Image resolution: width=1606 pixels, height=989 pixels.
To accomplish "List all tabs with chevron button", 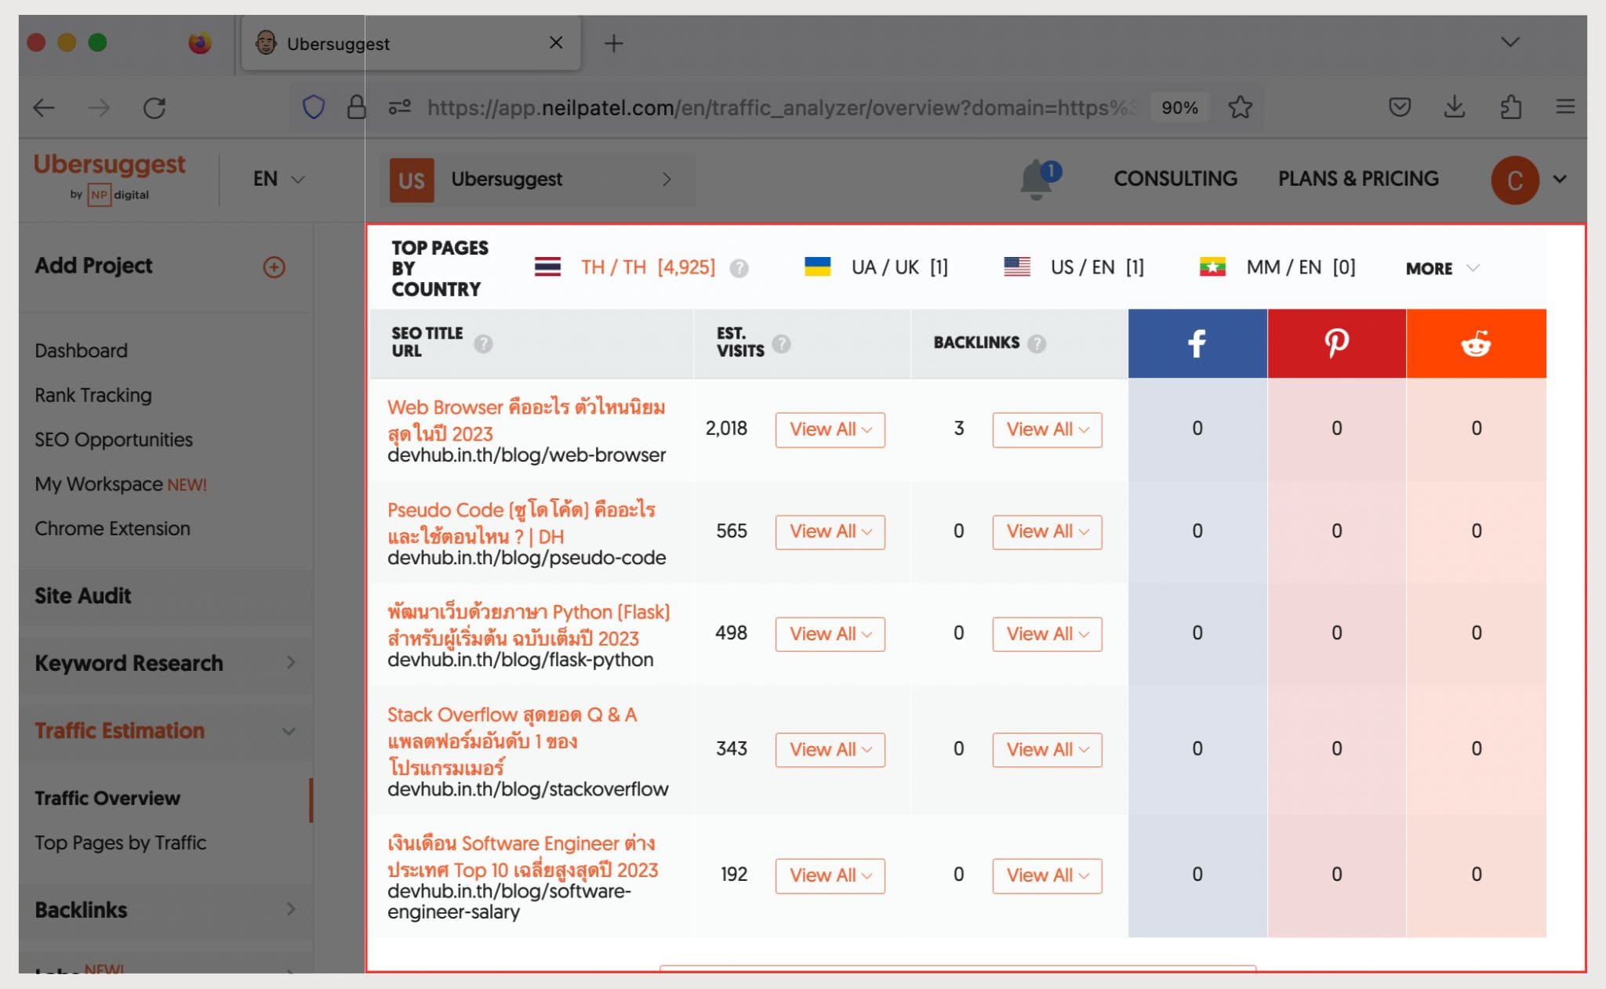I will click(1510, 42).
